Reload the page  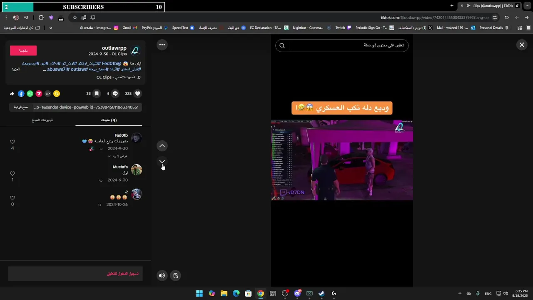pos(507,17)
